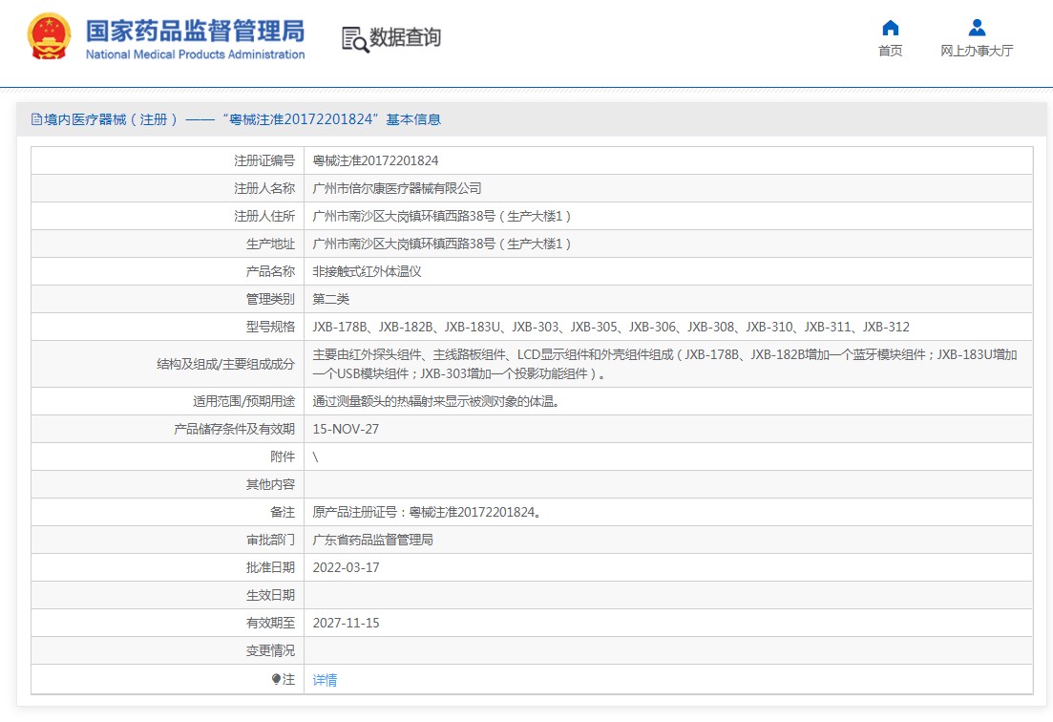Click the national emblem logo
Viewport: 1053px width, 722px height.
click(49, 38)
